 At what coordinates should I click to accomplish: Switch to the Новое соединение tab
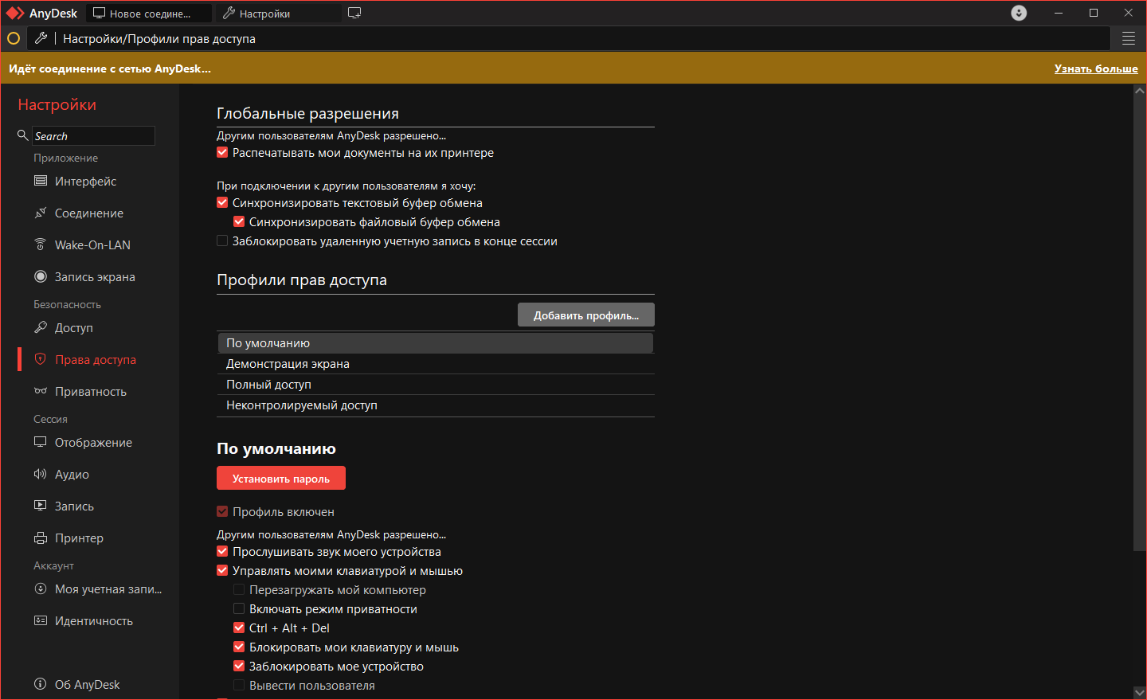coord(149,13)
